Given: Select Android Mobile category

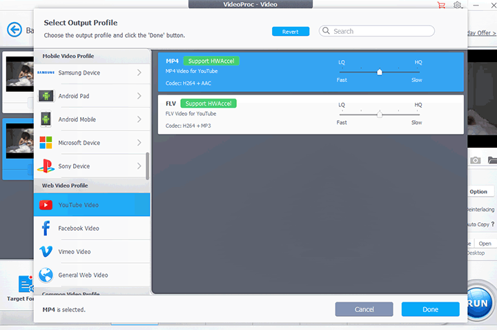Looking at the screenshot, I should 92,119.
